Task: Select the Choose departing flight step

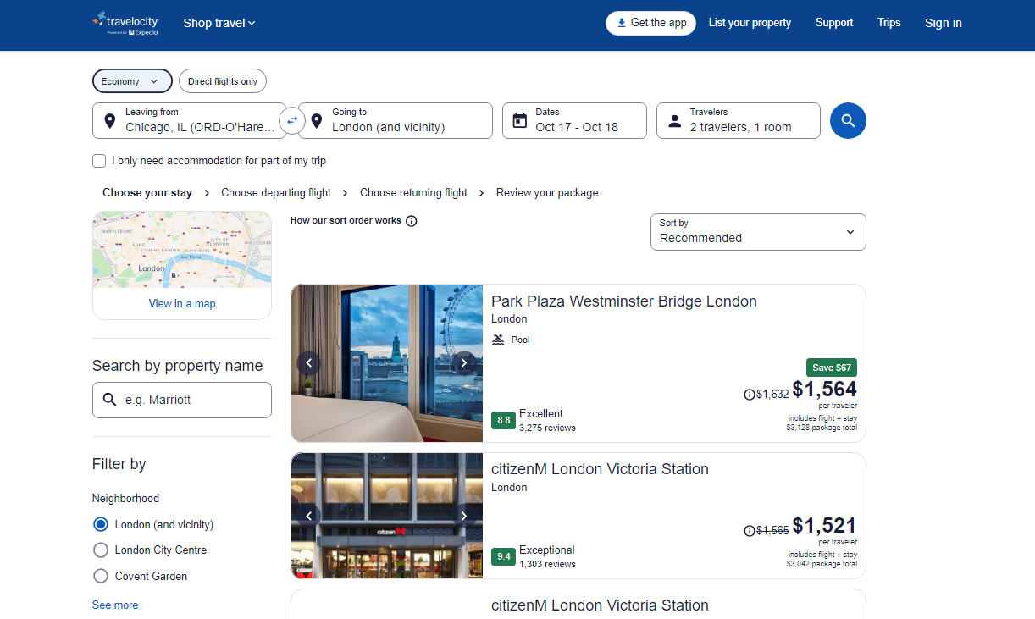Action: (276, 193)
